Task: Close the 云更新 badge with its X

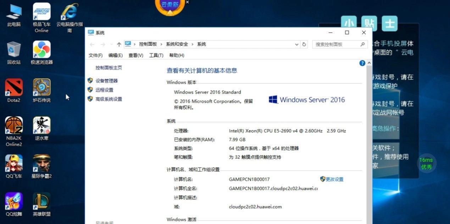Action: (x=188, y=2)
